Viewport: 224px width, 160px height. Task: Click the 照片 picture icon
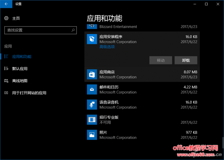click(x=92, y=135)
